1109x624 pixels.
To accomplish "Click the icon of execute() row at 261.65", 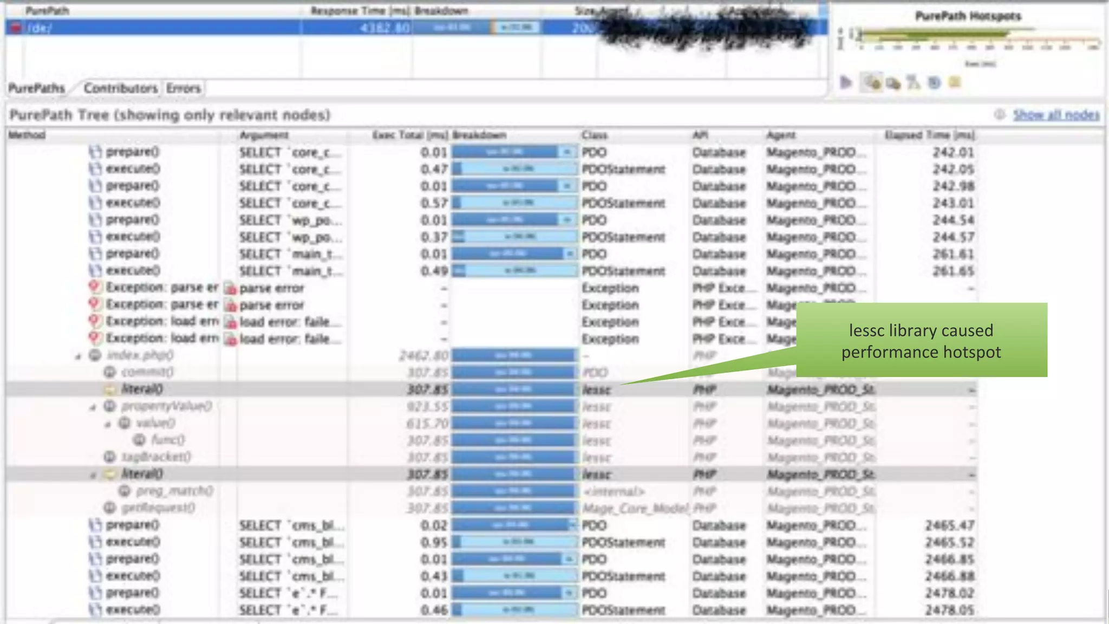I will pyautogui.click(x=95, y=270).
